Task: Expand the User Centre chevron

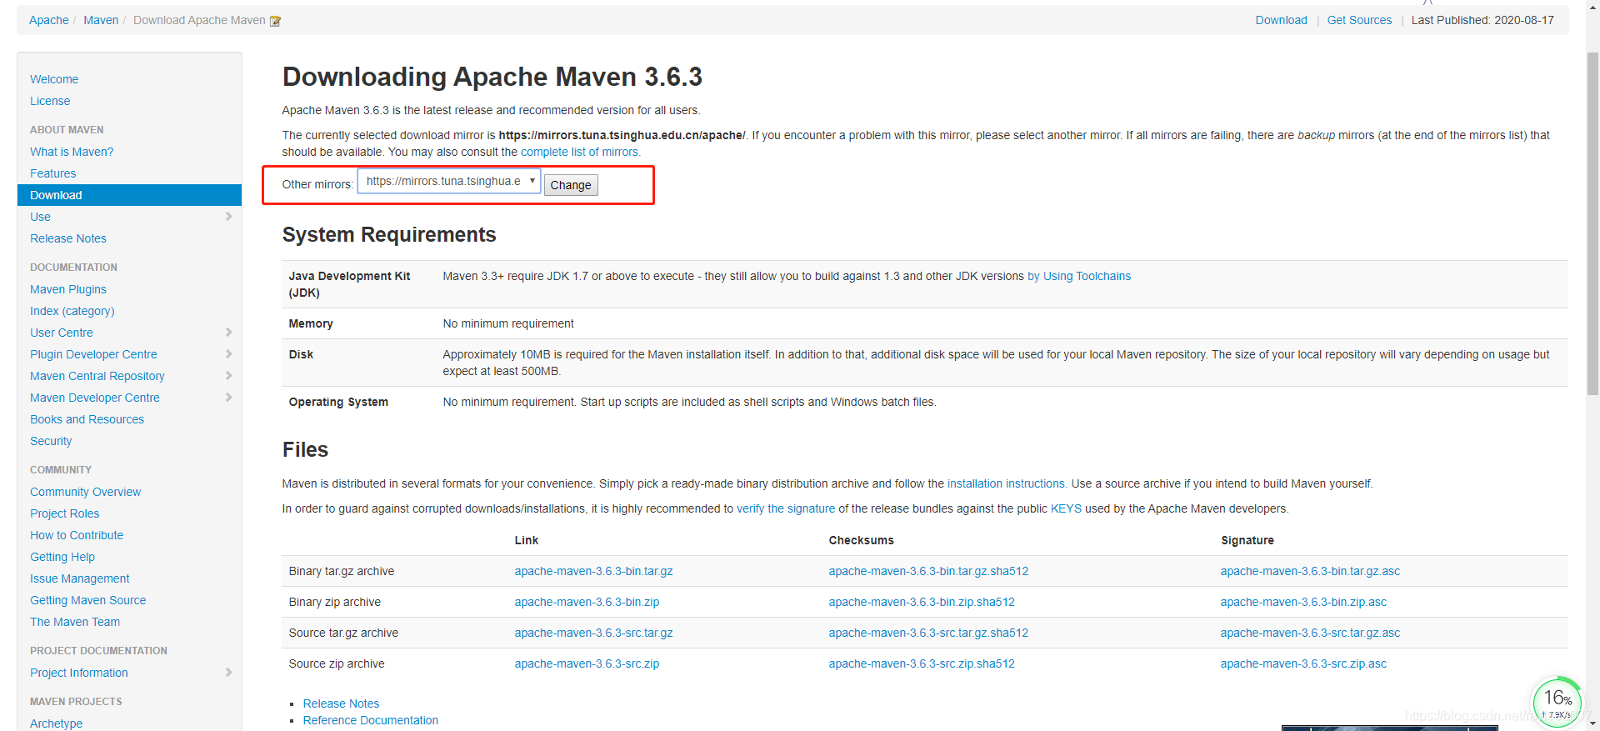Action: coord(228,333)
